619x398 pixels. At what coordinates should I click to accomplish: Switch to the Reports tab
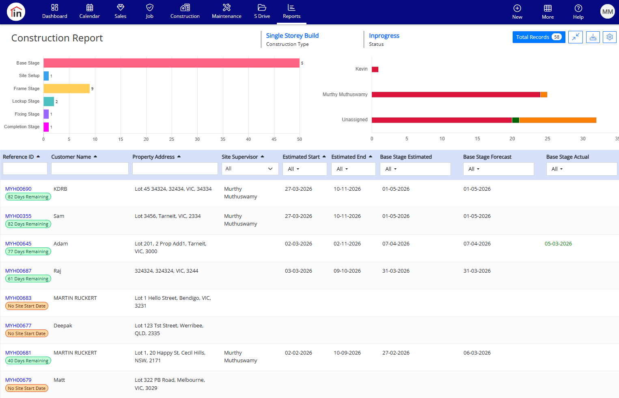291,11
